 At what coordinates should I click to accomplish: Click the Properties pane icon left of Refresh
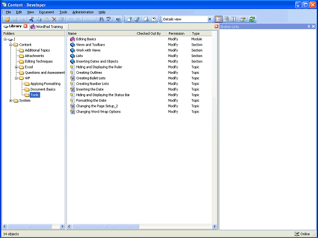(x=243, y=19)
